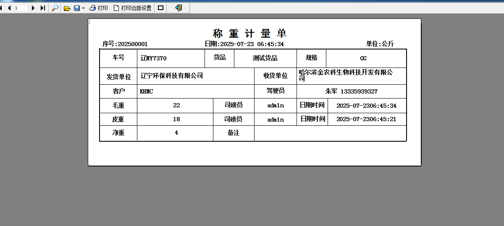Go to the previous page arrow
Screen dimensions: 504x226
(9, 8)
